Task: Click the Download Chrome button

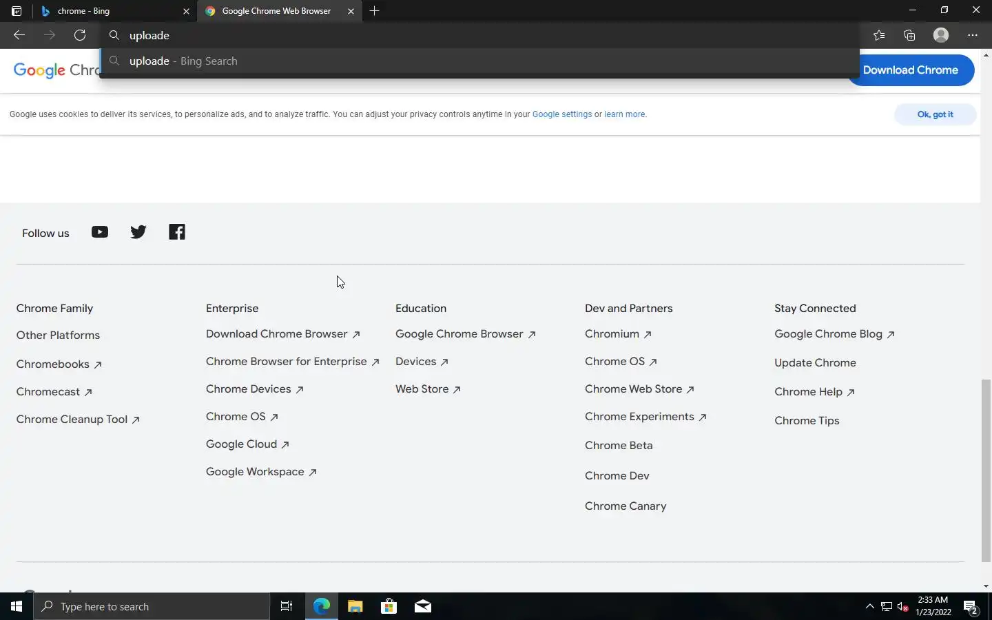Action: pyautogui.click(x=910, y=70)
